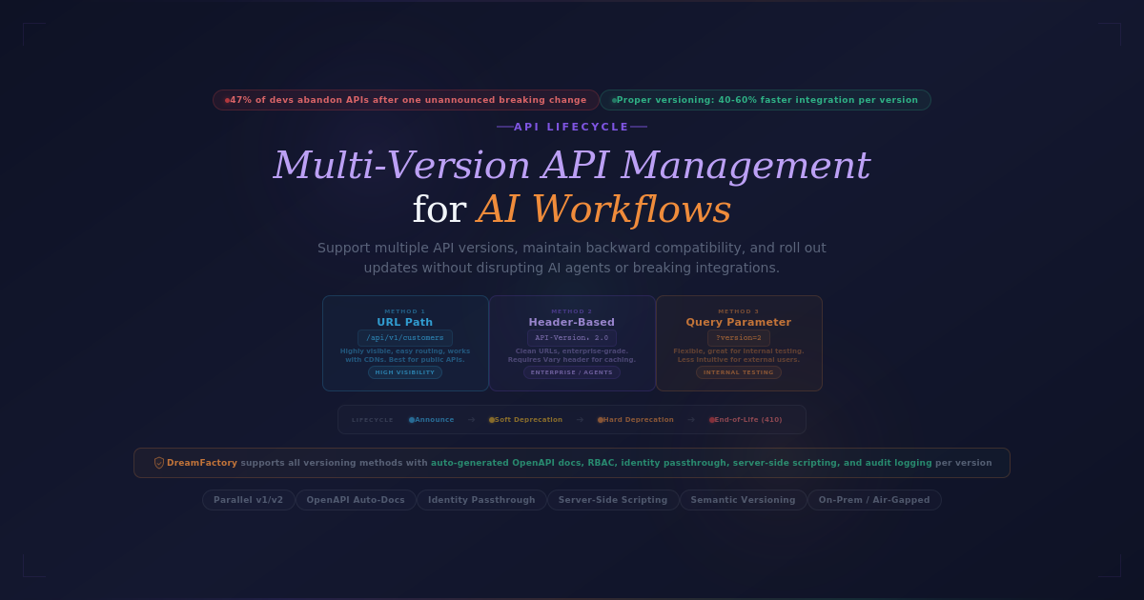Select the Soft Deprecation lifecycle stage

pyautogui.click(x=525, y=420)
